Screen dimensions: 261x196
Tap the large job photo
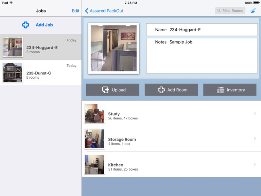click(114, 48)
